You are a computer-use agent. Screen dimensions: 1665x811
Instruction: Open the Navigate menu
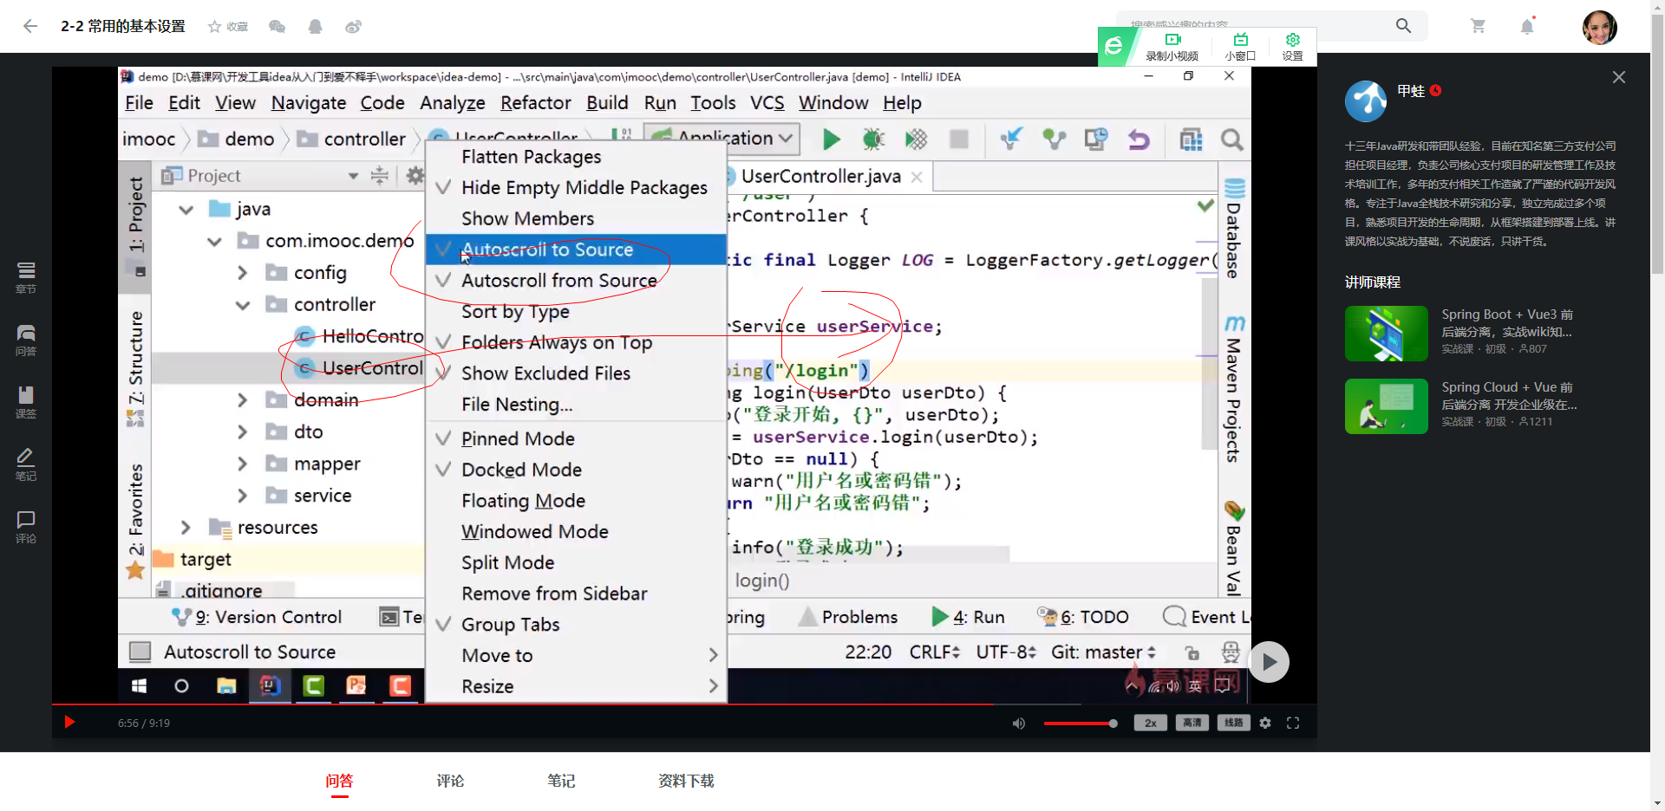[x=309, y=103]
